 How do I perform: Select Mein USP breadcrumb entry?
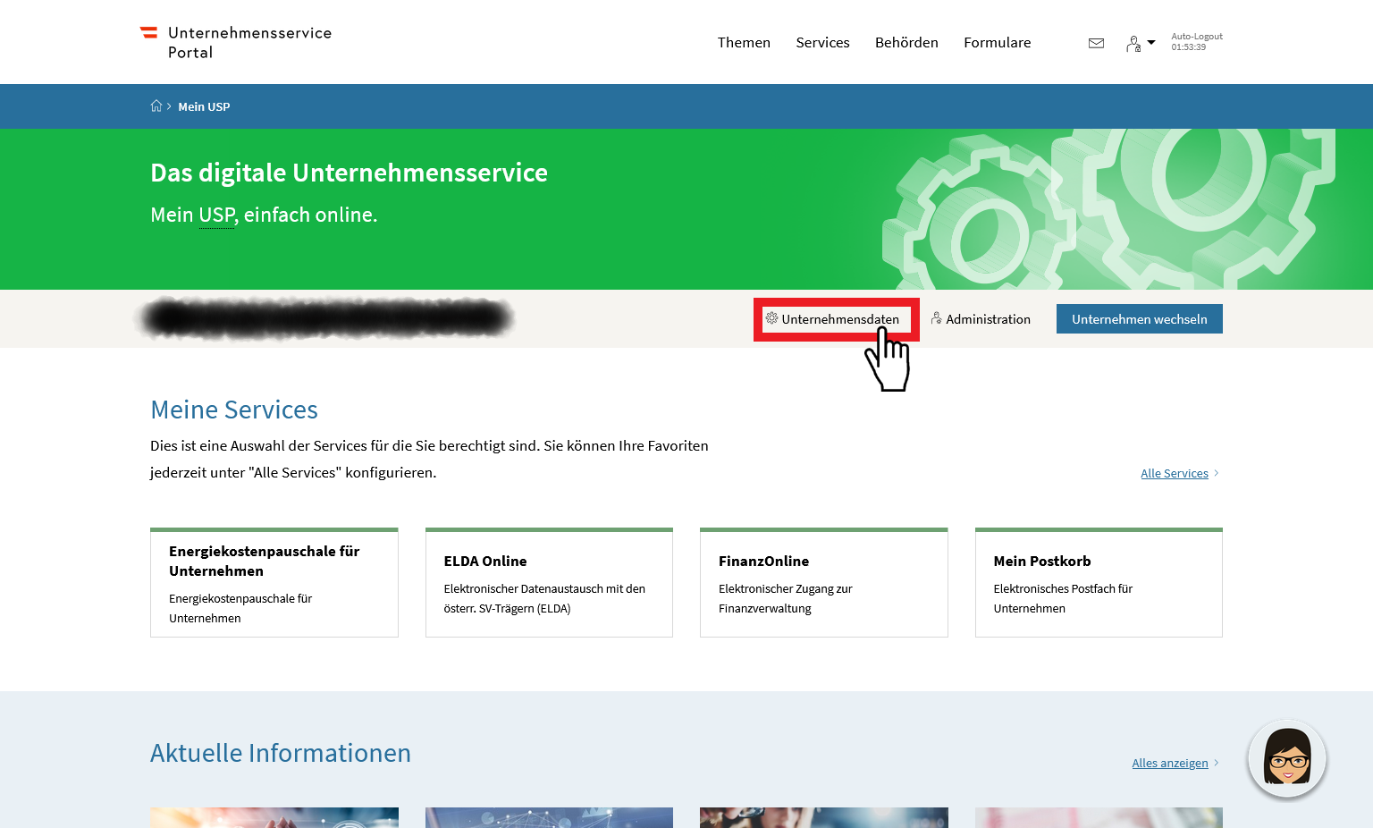coord(204,106)
